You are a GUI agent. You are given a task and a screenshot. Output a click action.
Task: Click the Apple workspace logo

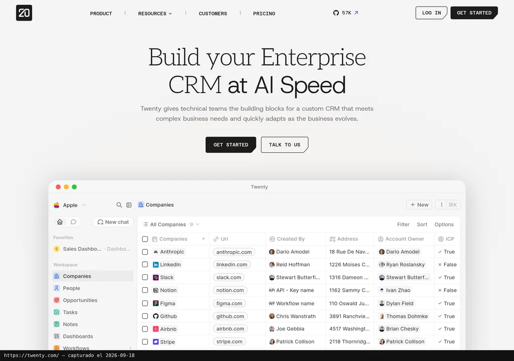(57, 205)
